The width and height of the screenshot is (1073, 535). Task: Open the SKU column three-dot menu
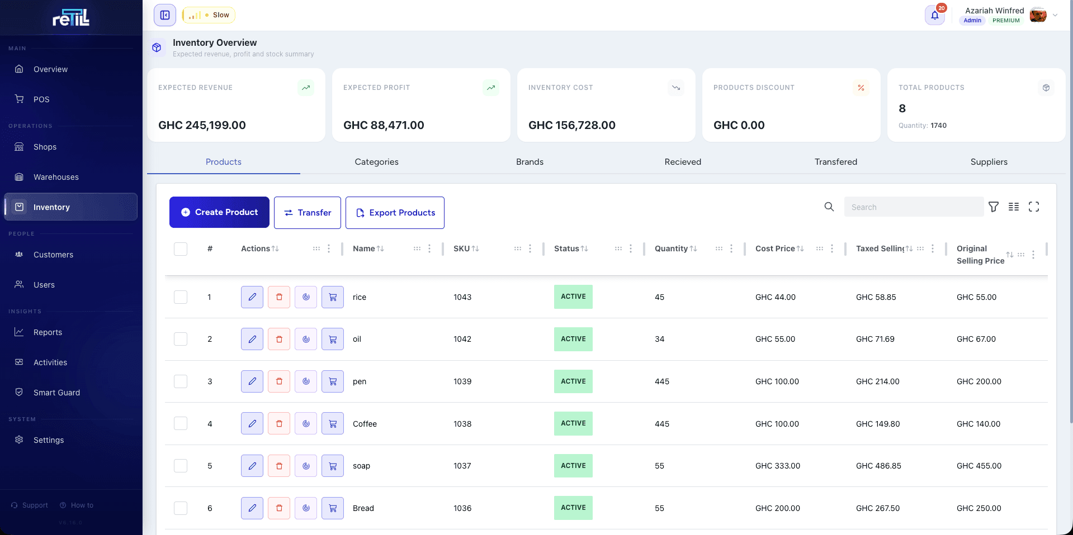(530, 249)
